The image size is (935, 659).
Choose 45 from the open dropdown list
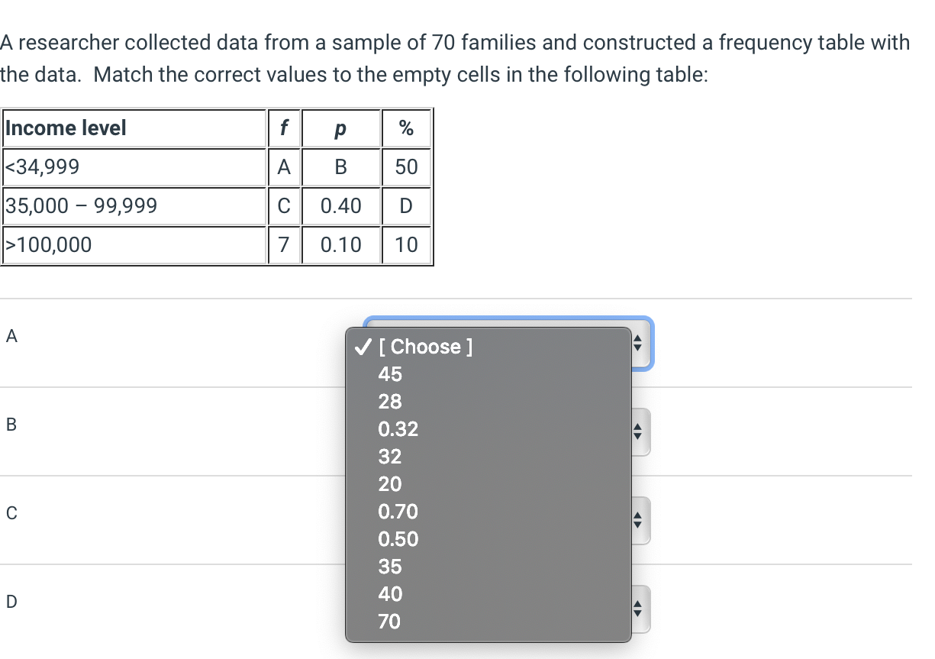tap(391, 374)
